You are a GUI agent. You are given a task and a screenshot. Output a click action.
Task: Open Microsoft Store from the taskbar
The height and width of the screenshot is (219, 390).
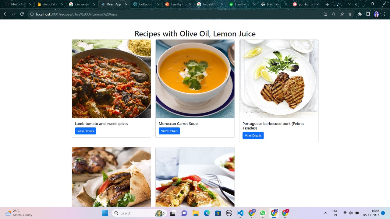point(218,213)
